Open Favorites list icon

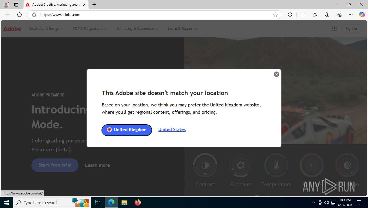click(315, 15)
